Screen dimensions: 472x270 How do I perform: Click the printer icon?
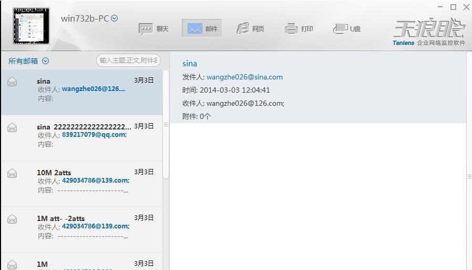click(x=291, y=28)
